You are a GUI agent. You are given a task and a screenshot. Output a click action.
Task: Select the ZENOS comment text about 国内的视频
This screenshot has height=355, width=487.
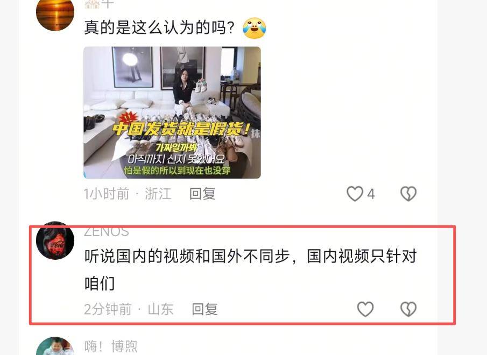250,269
